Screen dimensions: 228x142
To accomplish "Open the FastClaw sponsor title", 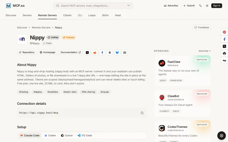I will click(174, 62).
